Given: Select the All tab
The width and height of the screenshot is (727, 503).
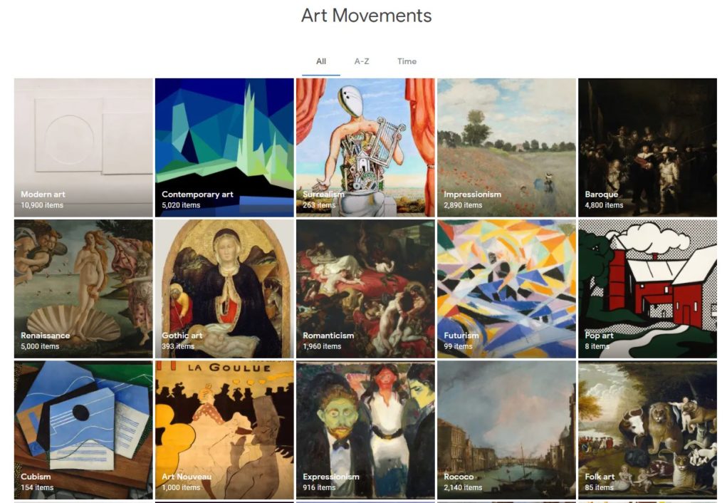Looking at the screenshot, I should pos(321,61).
